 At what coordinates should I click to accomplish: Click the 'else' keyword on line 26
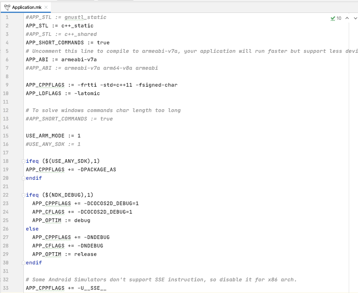click(32, 229)
